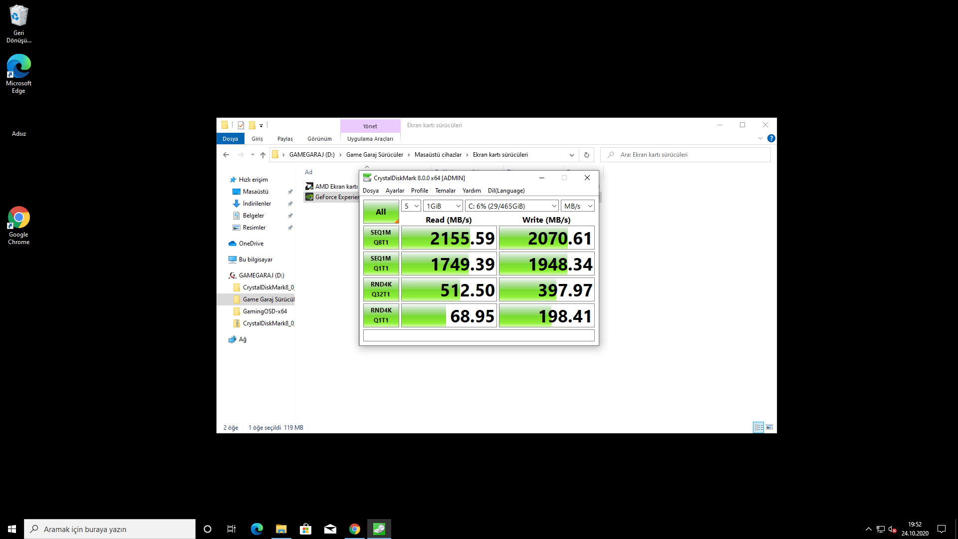Open Microsoft Store taskbar icon
958x539 pixels.
click(x=305, y=529)
